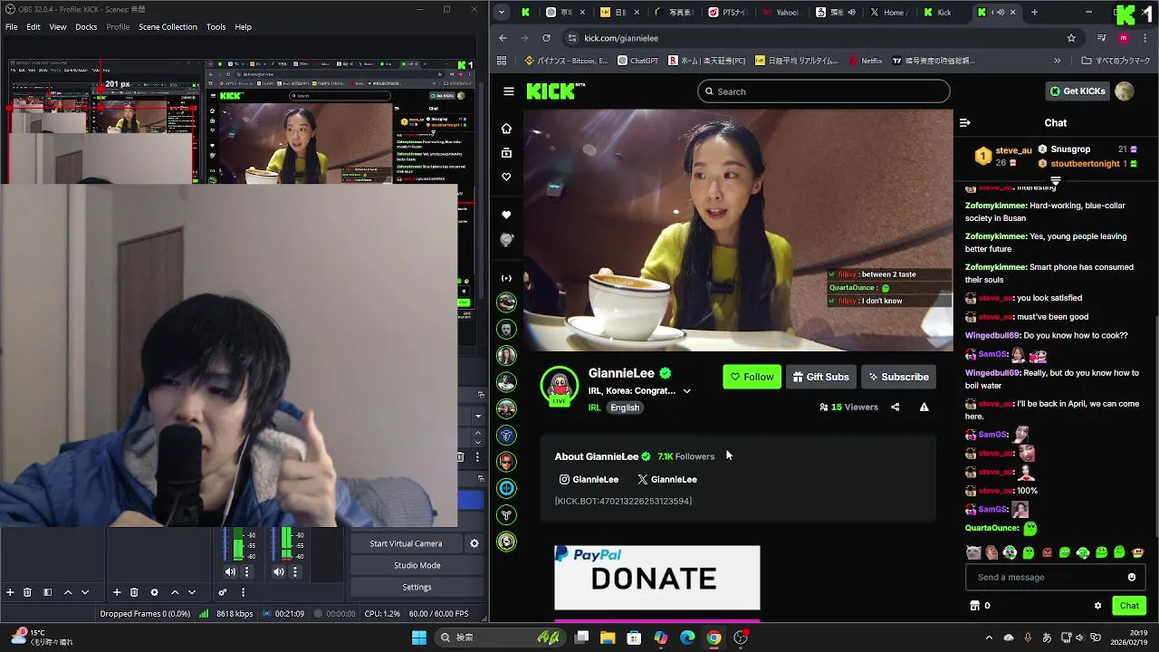Open second mixer channel options menu

[295, 571]
